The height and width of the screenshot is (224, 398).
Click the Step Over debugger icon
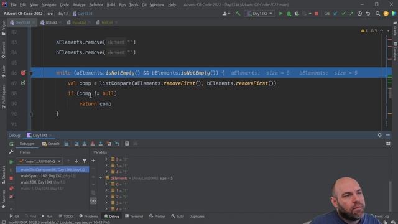(x=76, y=144)
